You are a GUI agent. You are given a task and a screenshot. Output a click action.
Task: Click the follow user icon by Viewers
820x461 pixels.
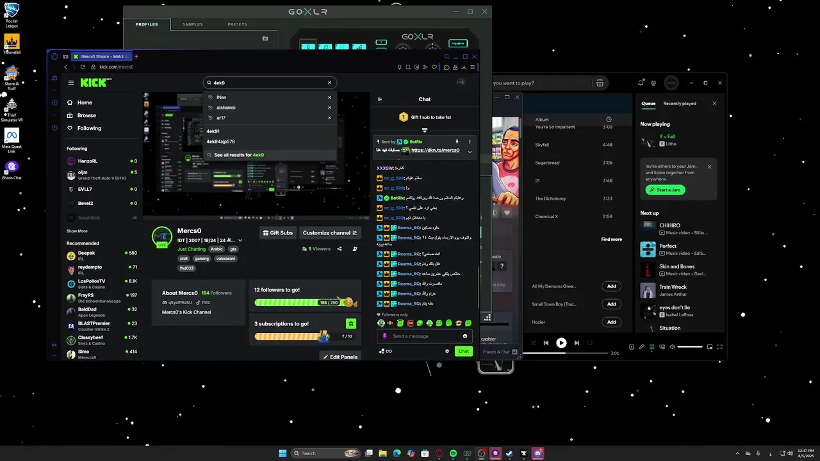(x=355, y=248)
